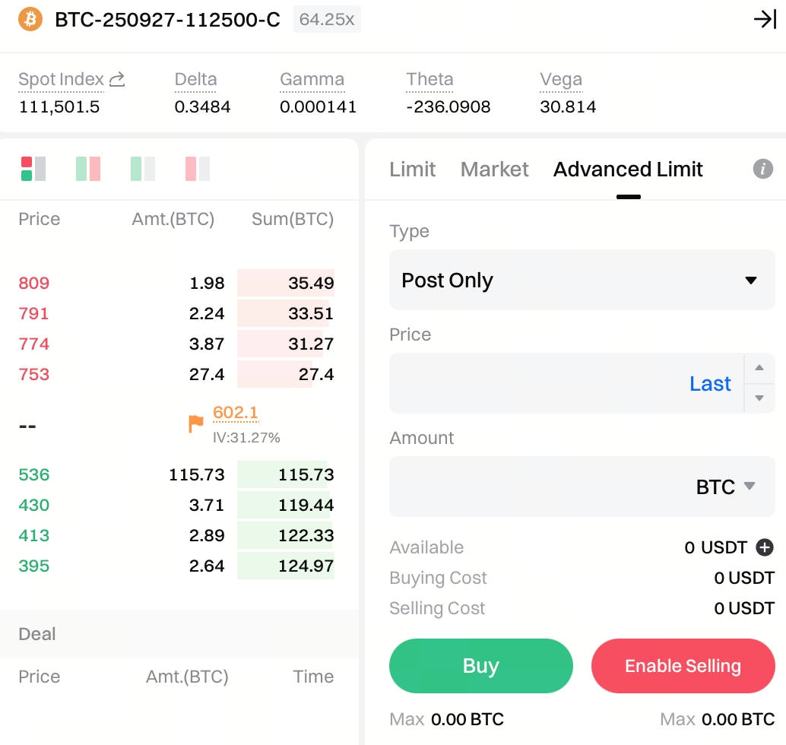
Task: Switch to the Market order tab
Action: 494,169
